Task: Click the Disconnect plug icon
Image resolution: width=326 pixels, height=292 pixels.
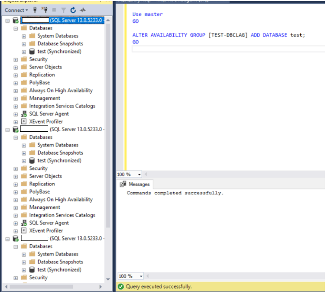Action: (44, 10)
